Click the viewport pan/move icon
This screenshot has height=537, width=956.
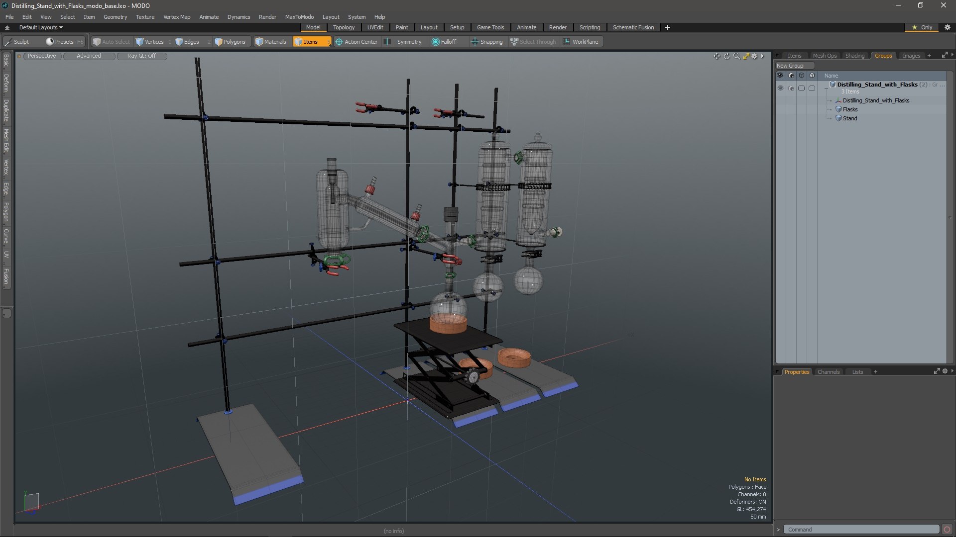click(x=717, y=56)
